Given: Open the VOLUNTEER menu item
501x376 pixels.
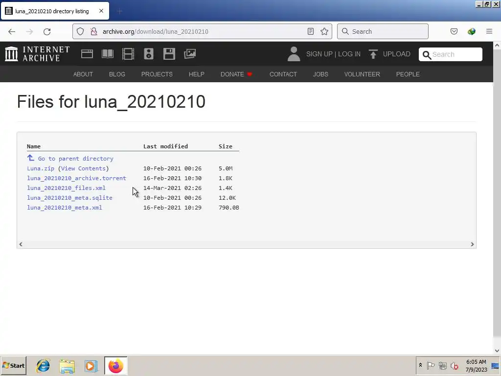Looking at the screenshot, I should click(362, 74).
